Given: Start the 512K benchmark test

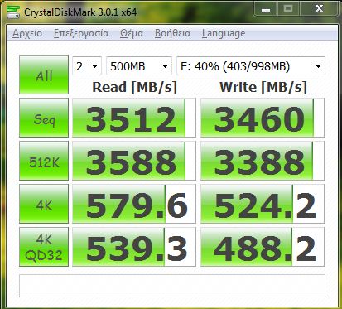Looking at the screenshot, I should pos(44,161).
